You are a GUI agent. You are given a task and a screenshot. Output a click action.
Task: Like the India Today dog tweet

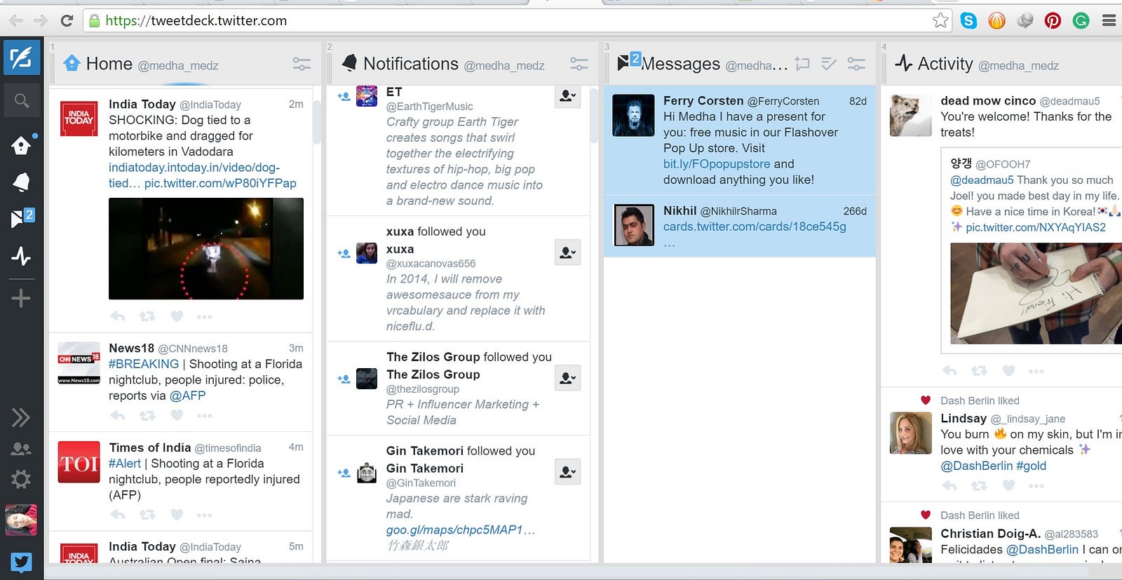pyautogui.click(x=177, y=316)
